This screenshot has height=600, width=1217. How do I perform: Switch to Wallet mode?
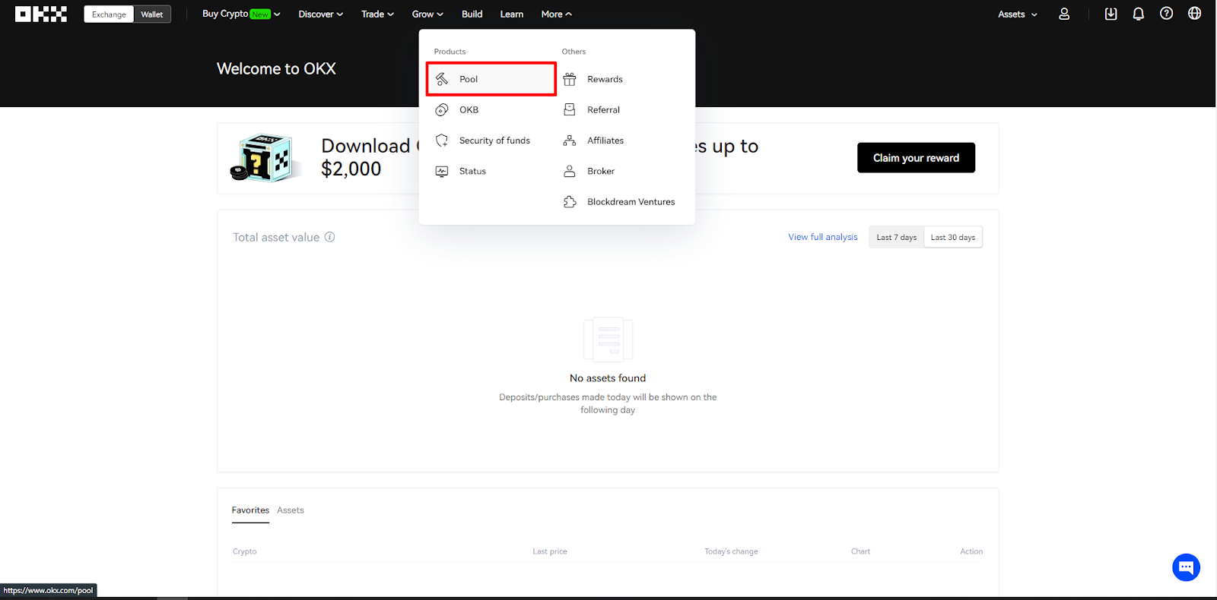[152, 14]
